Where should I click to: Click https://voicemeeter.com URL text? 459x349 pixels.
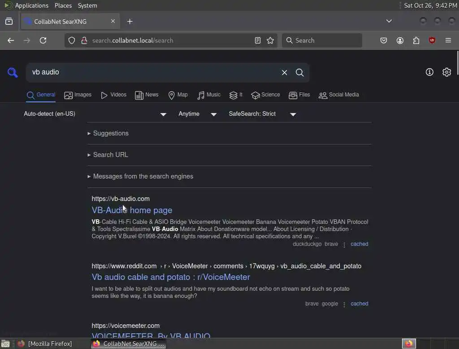point(126,326)
